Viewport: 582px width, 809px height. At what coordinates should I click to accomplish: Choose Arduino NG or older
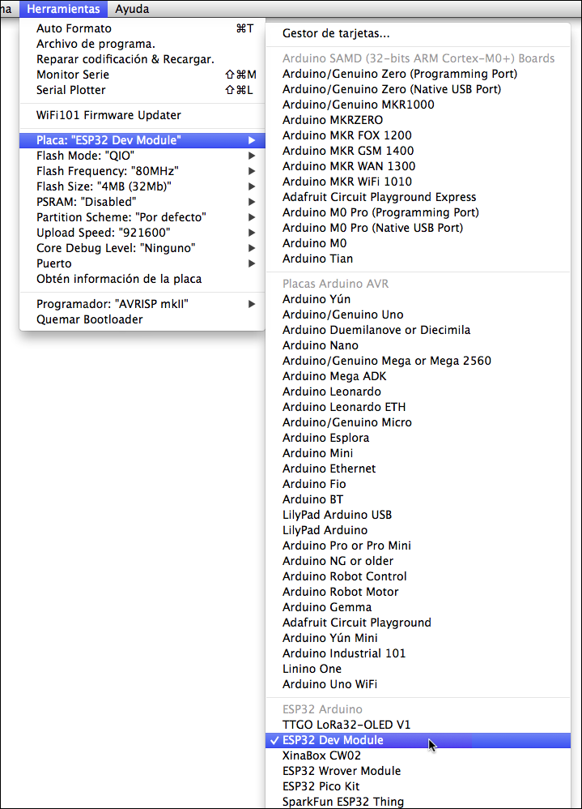point(418,561)
